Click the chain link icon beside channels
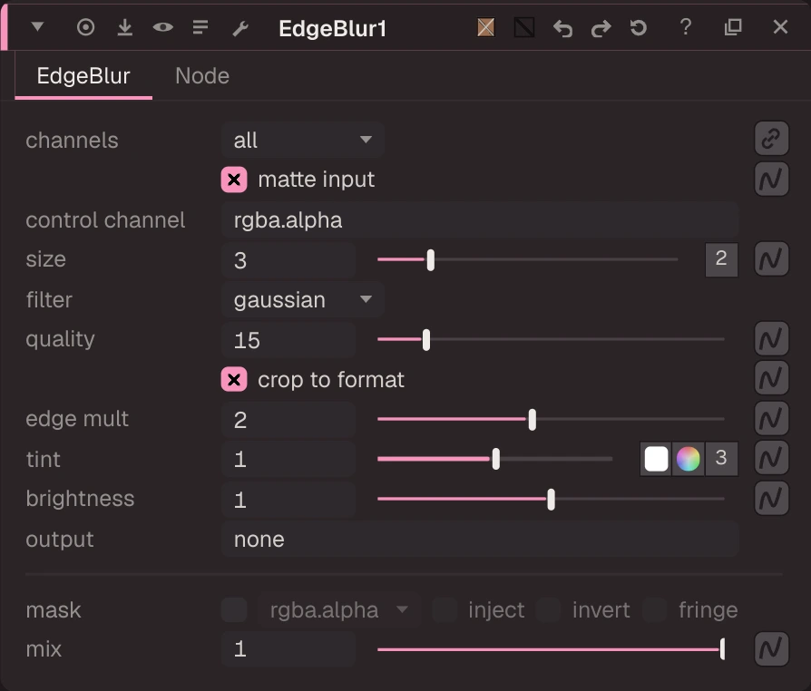The width and height of the screenshot is (811, 691). pos(771,139)
